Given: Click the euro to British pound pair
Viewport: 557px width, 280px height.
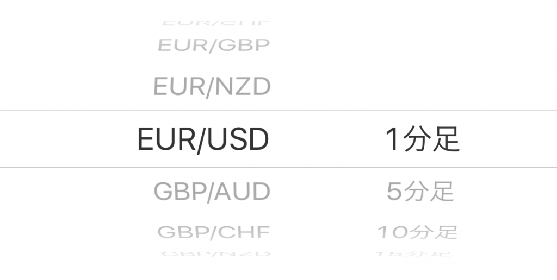Looking at the screenshot, I should click(214, 46).
